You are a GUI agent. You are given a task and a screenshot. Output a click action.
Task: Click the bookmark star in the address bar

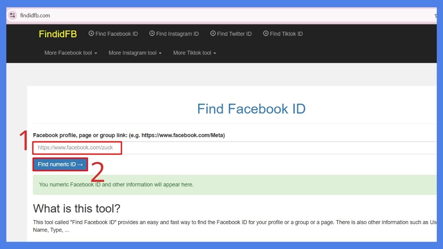click(436, 15)
